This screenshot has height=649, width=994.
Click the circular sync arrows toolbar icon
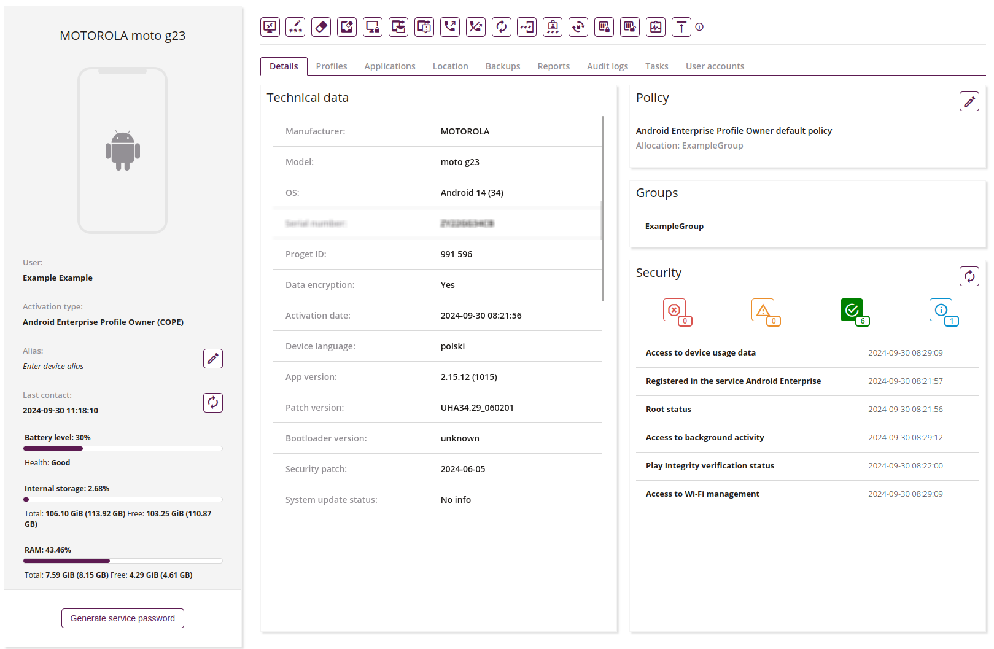coord(502,27)
